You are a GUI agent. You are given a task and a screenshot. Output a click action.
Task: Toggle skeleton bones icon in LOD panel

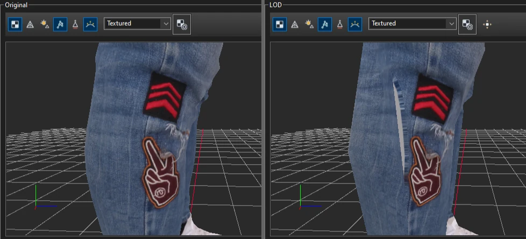[325, 24]
